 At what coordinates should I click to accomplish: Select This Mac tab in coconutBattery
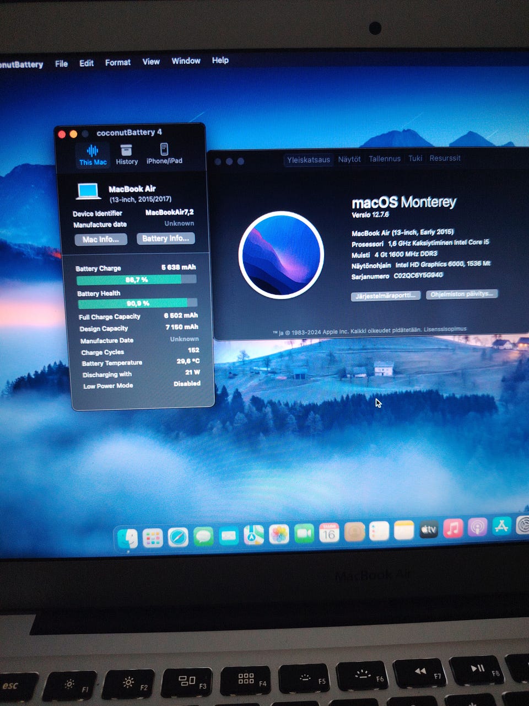click(93, 155)
